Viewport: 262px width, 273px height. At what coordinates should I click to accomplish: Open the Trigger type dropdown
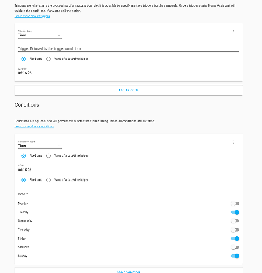point(40,34)
